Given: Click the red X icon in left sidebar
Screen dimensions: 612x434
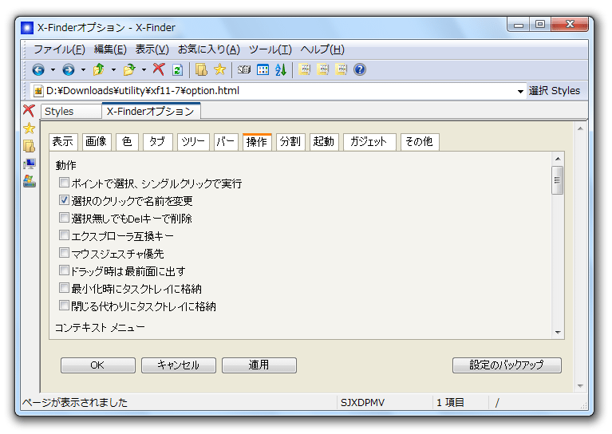Looking at the screenshot, I should 29,110.
